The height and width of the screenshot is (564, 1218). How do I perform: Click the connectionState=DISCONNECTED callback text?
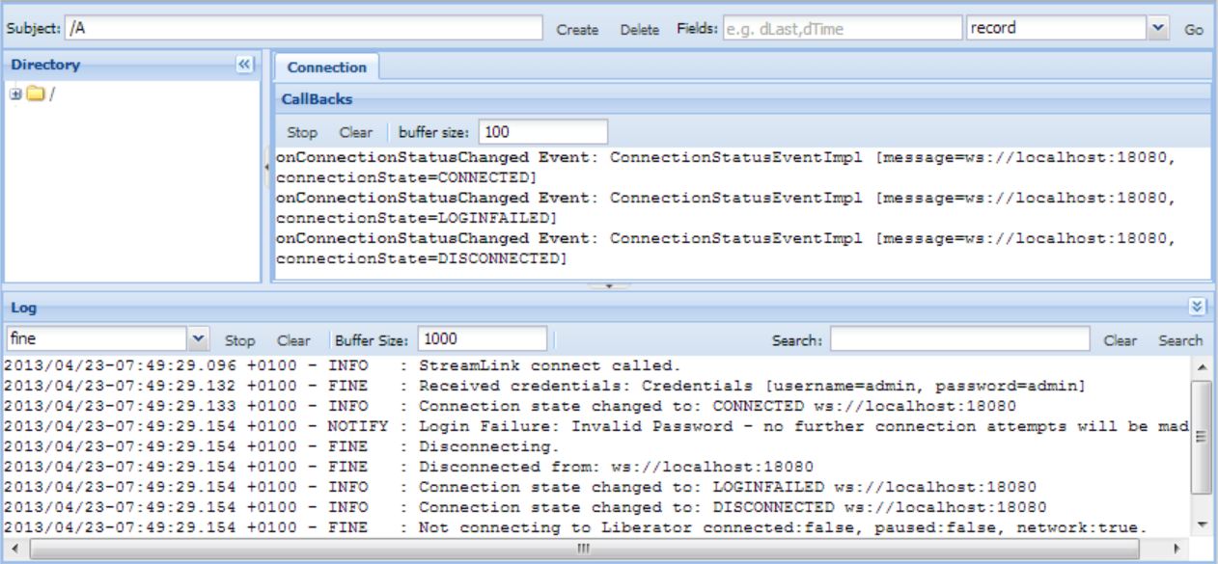pyautogui.click(x=421, y=259)
